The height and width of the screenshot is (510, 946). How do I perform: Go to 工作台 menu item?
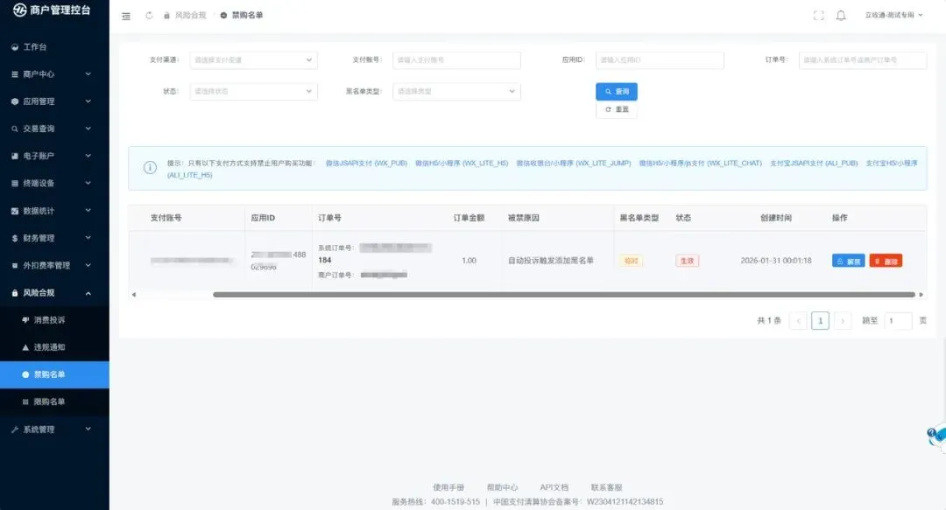coord(54,47)
